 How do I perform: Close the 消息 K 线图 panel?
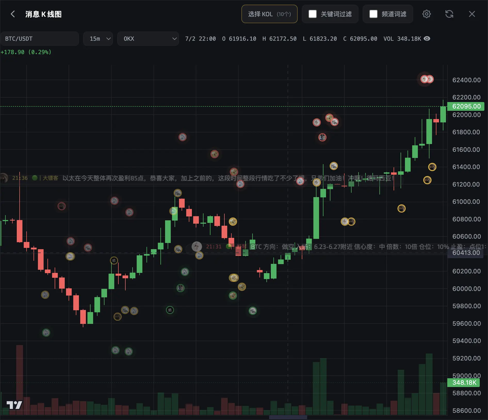point(472,14)
